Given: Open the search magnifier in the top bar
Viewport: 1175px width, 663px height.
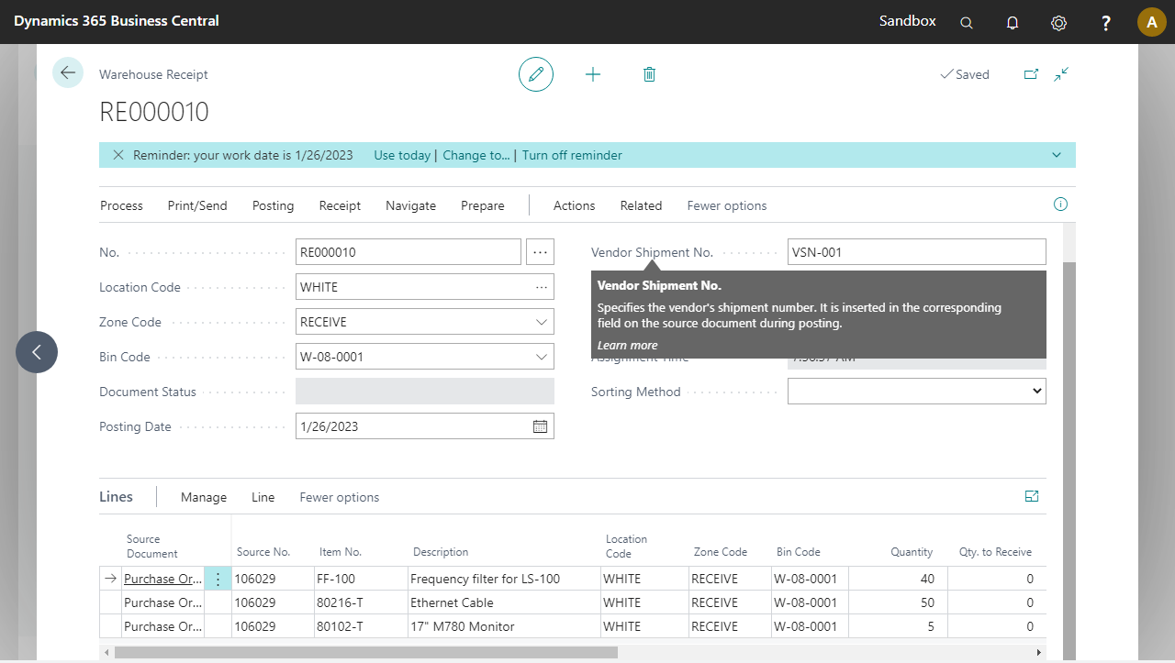Looking at the screenshot, I should click(967, 23).
